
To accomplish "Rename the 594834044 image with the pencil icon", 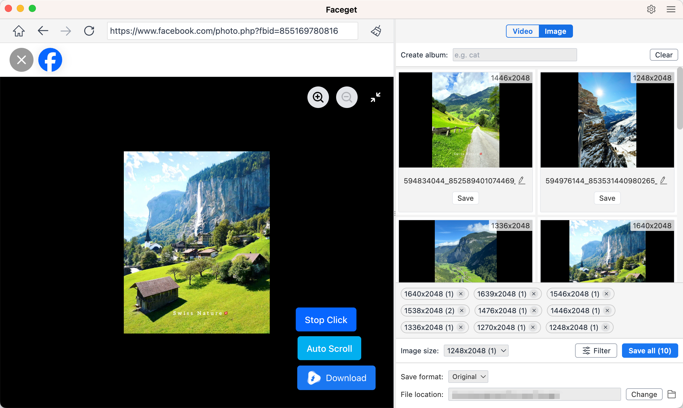I will click(x=522, y=180).
